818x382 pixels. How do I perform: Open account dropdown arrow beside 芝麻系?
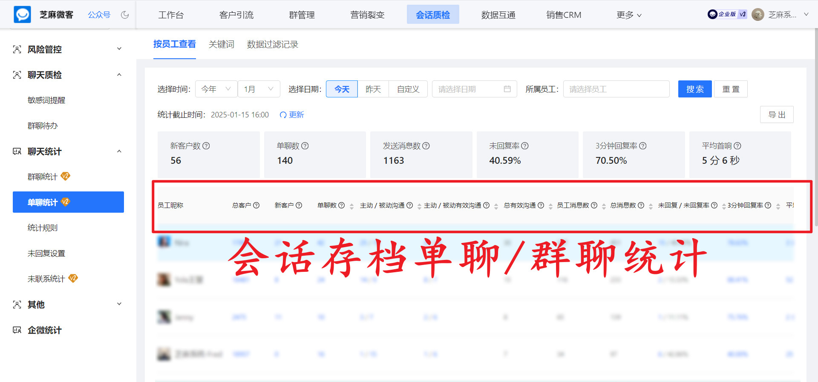pyautogui.click(x=806, y=14)
